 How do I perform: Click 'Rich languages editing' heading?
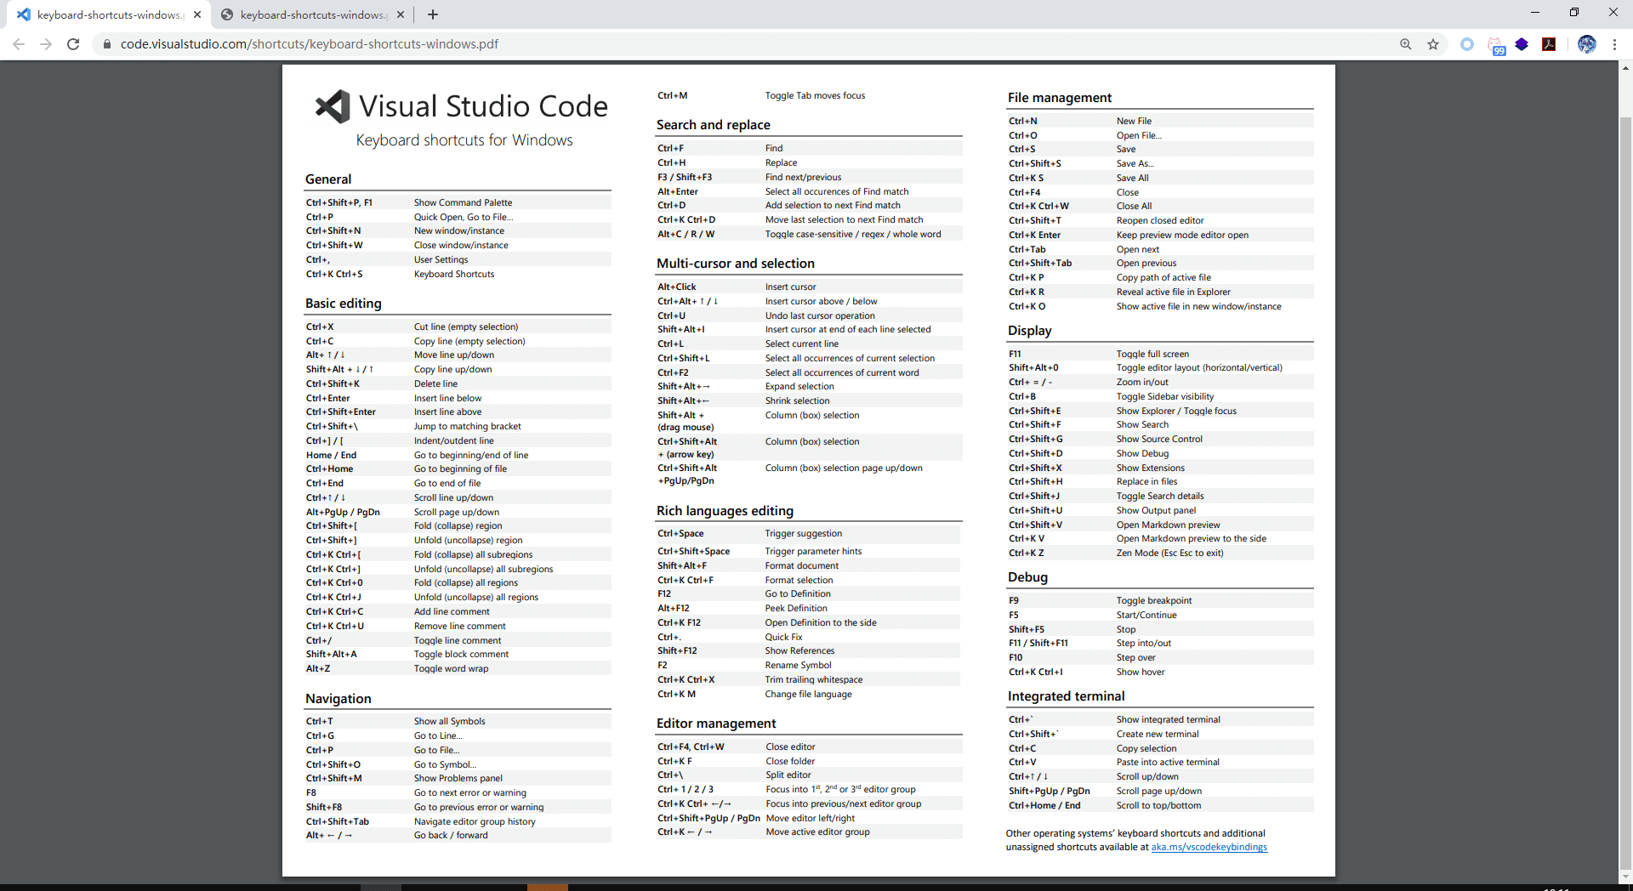(x=725, y=511)
